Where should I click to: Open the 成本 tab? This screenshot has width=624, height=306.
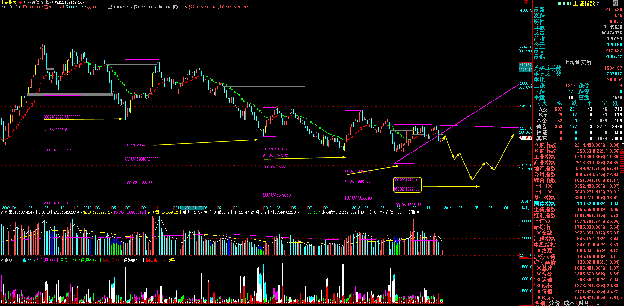[569, 303]
